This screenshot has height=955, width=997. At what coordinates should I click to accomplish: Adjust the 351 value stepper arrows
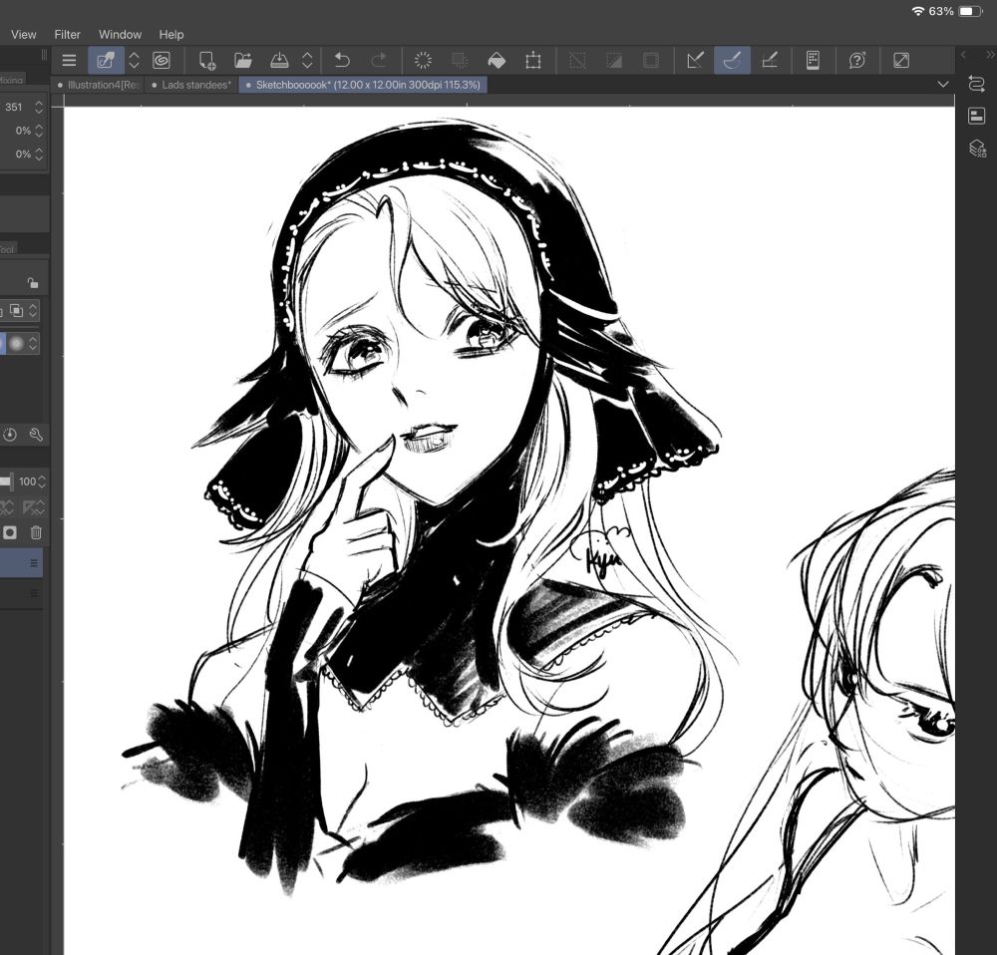[39, 107]
